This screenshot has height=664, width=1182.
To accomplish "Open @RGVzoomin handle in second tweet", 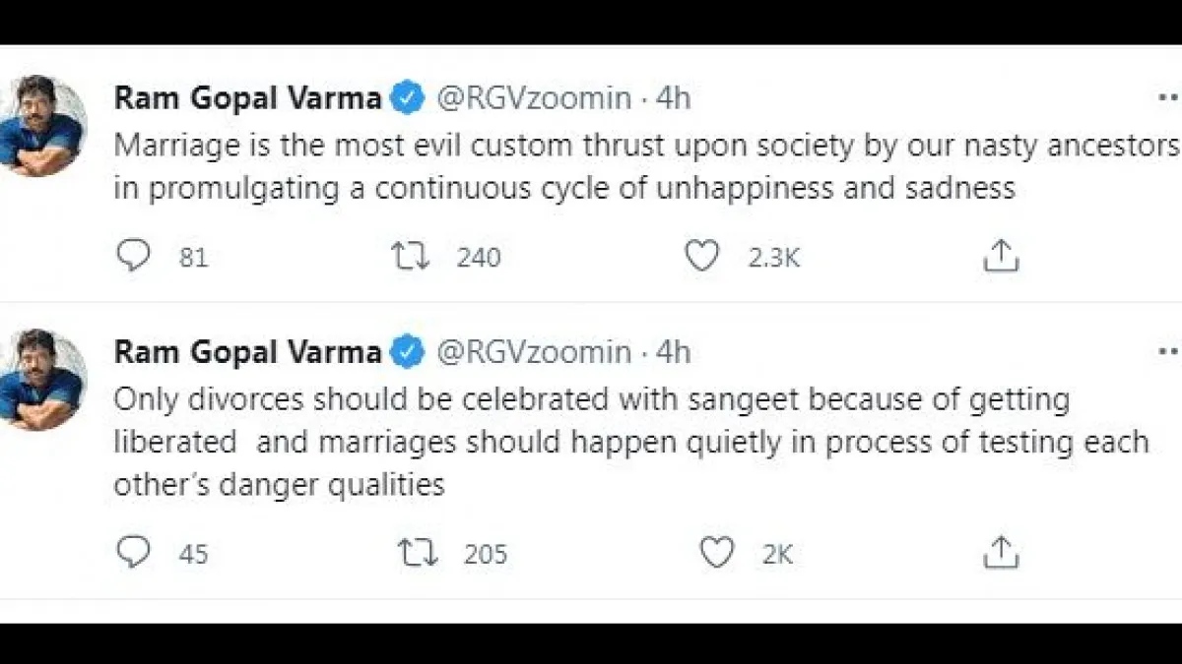I will 533,351.
